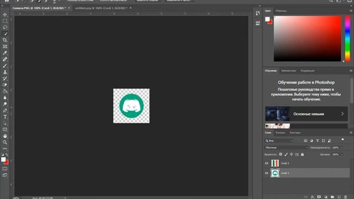354x199 pixels.
Task: Hide the Слой 2 layer
Action: (x=267, y=163)
